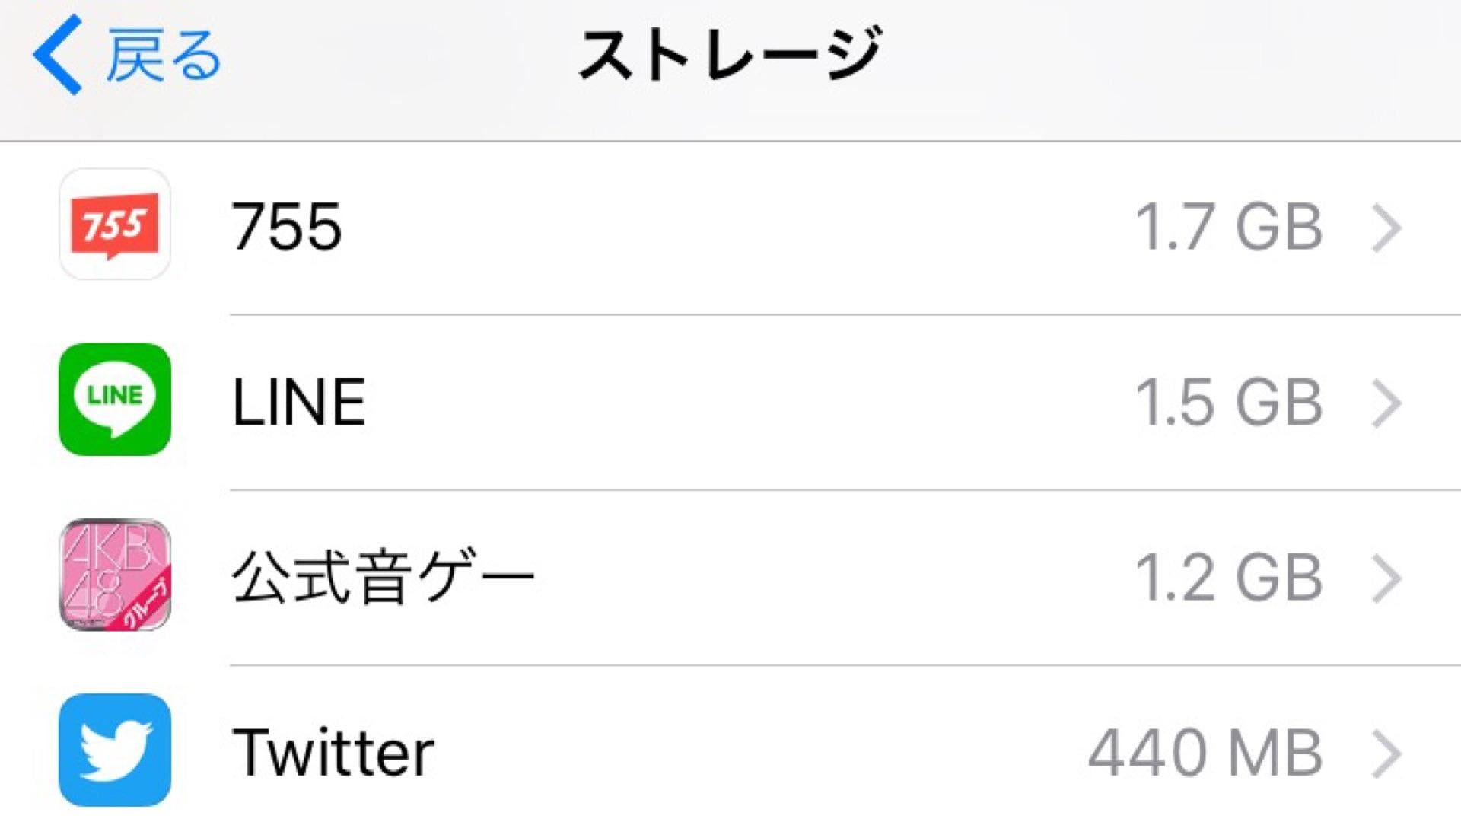Open the 755 storage row

(x=730, y=228)
